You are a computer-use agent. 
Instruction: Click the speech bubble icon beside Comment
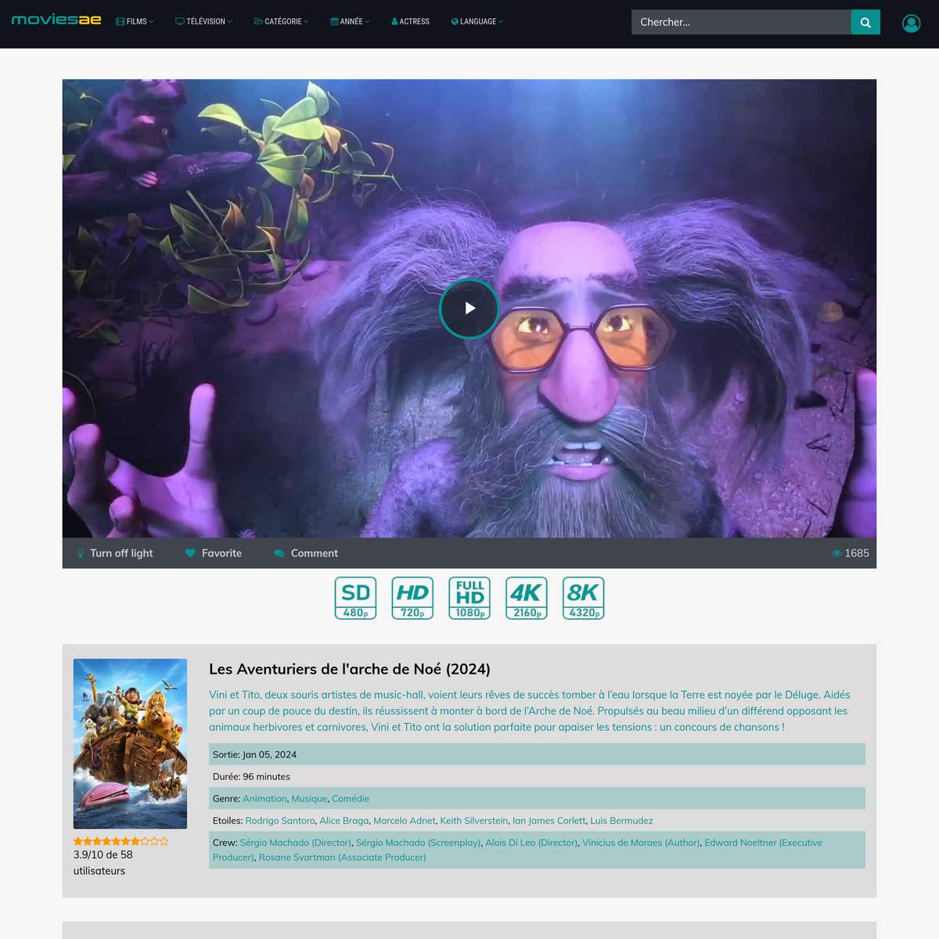(x=279, y=553)
